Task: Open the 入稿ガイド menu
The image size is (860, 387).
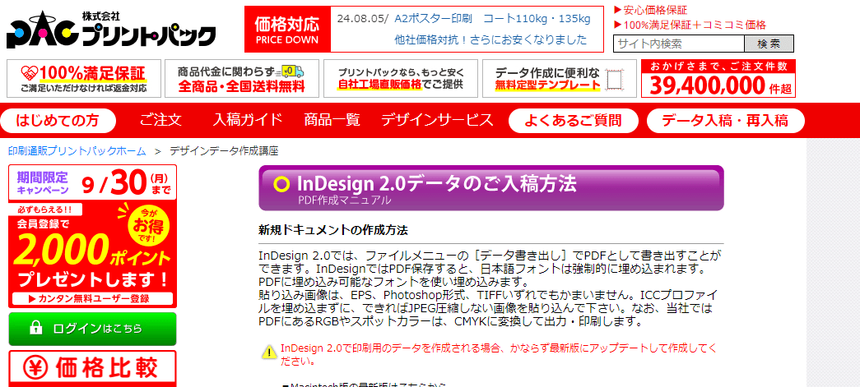Action: (248, 121)
